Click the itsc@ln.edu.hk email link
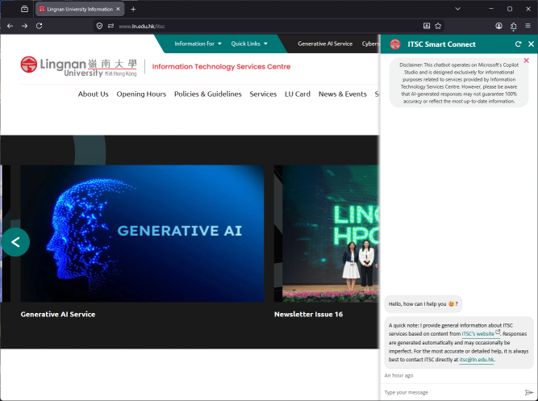Viewport: 538px width, 401px height. coord(476,360)
